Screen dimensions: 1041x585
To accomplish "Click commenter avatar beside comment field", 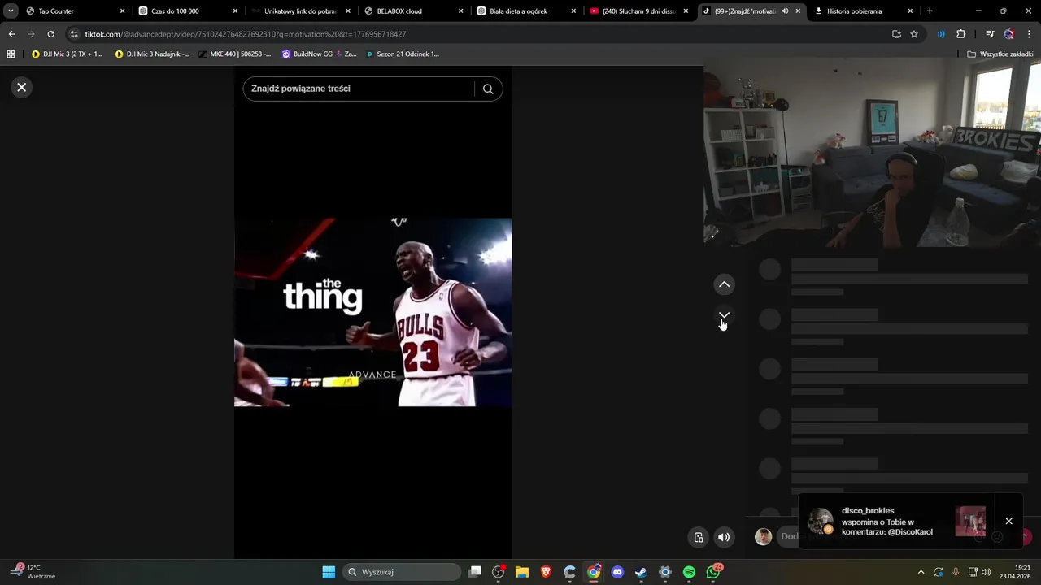I will [763, 536].
